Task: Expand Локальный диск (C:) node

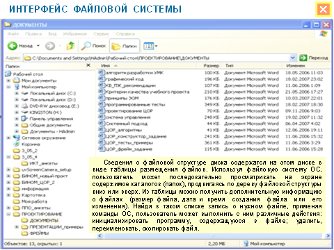Action: click(17, 93)
